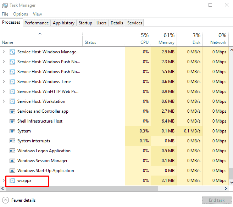Click the vertical scrollbar down arrow
Viewport: 233px width, 207px height.
coord(231,182)
